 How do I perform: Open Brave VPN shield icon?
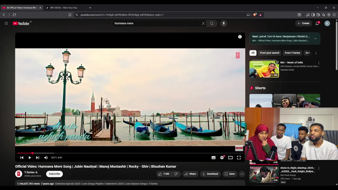coord(329,15)
